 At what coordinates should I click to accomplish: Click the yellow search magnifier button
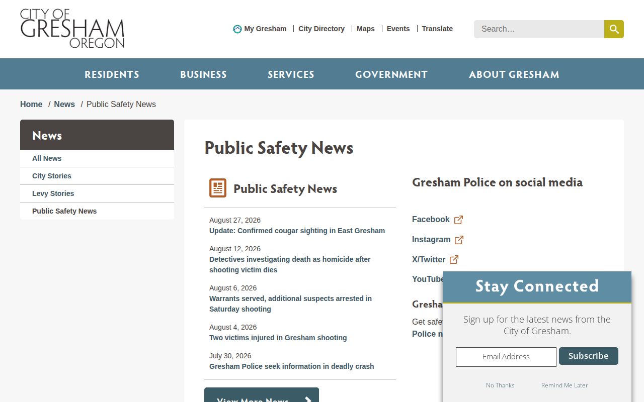[x=614, y=29]
